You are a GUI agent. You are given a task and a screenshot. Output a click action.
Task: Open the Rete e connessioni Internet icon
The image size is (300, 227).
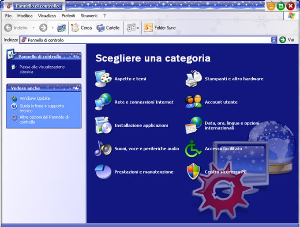103,102
